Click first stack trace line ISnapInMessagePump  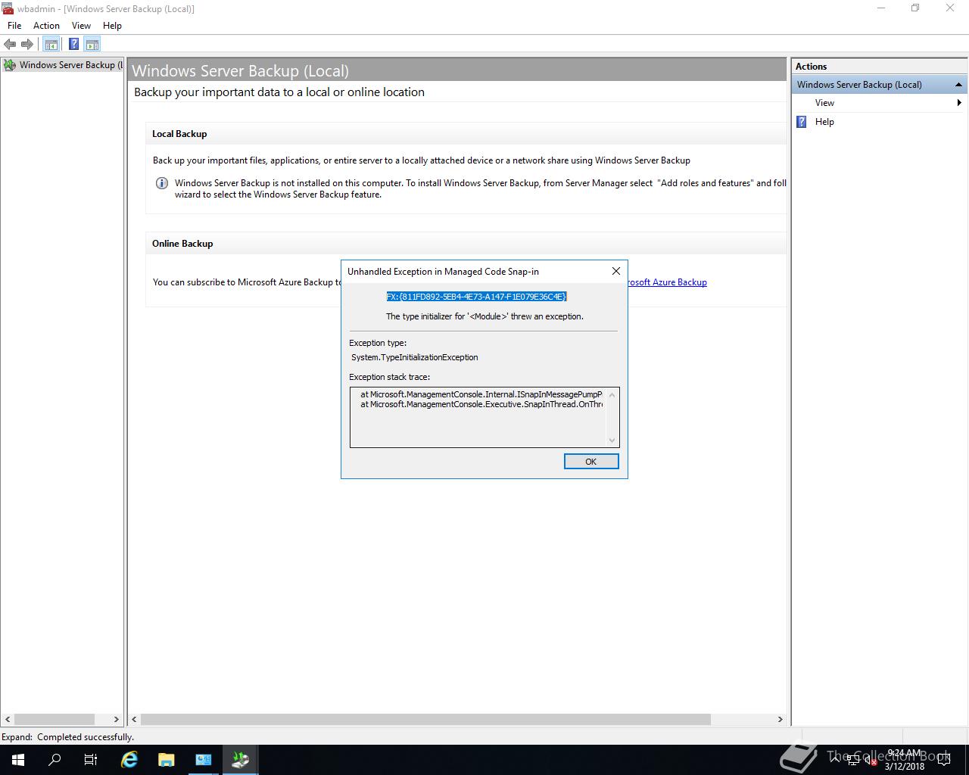click(481, 394)
